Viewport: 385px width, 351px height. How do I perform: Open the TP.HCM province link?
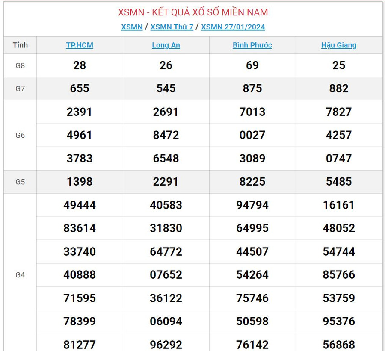coord(80,45)
